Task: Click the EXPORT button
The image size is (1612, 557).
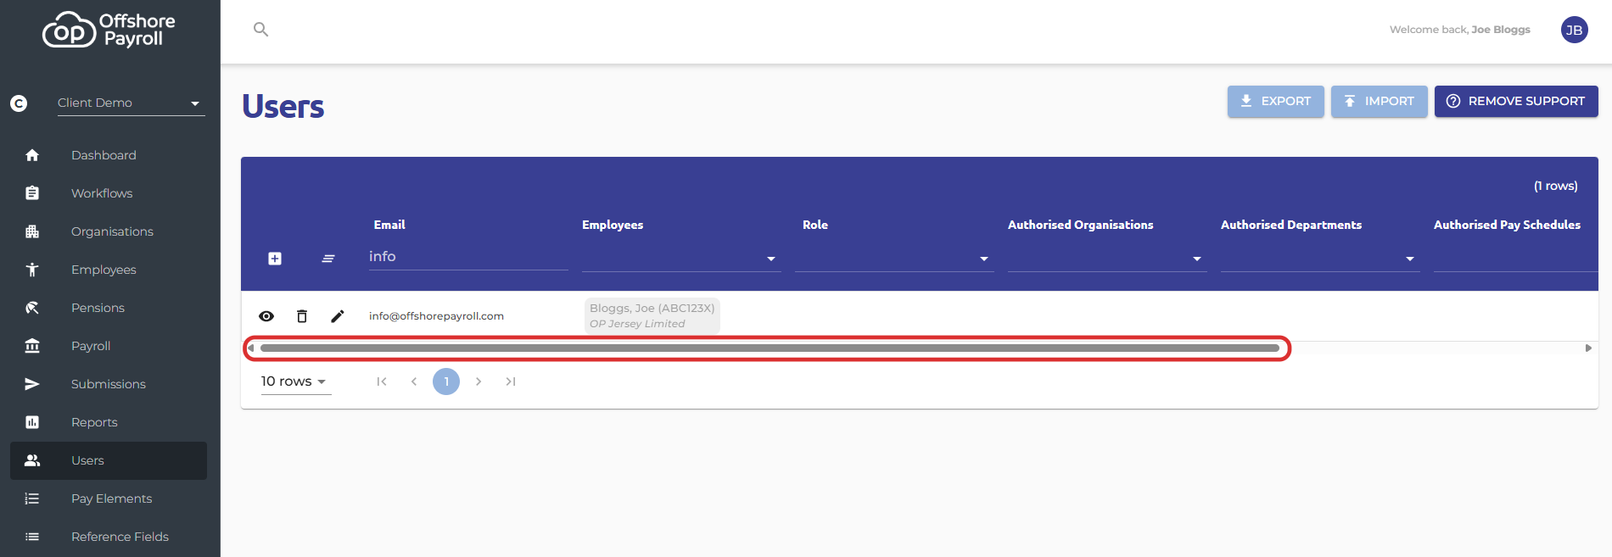Action: coord(1275,101)
